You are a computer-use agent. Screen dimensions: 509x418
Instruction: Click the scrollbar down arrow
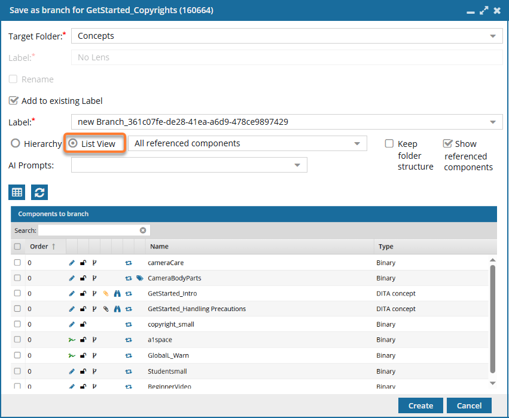click(x=492, y=383)
